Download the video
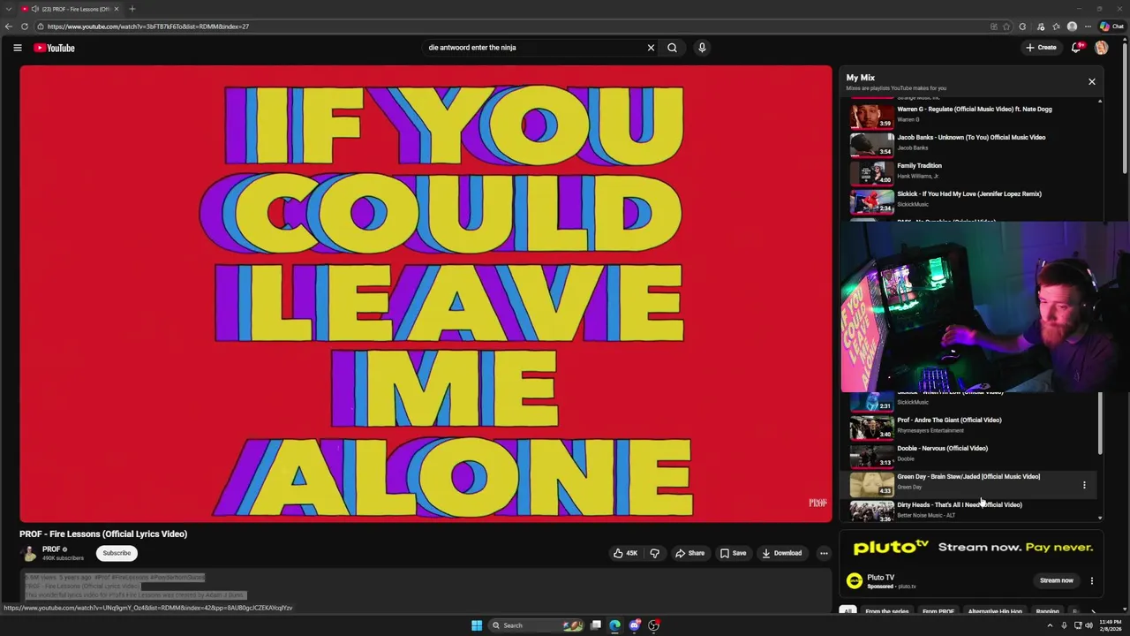1130x636 pixels. (782, 553)
